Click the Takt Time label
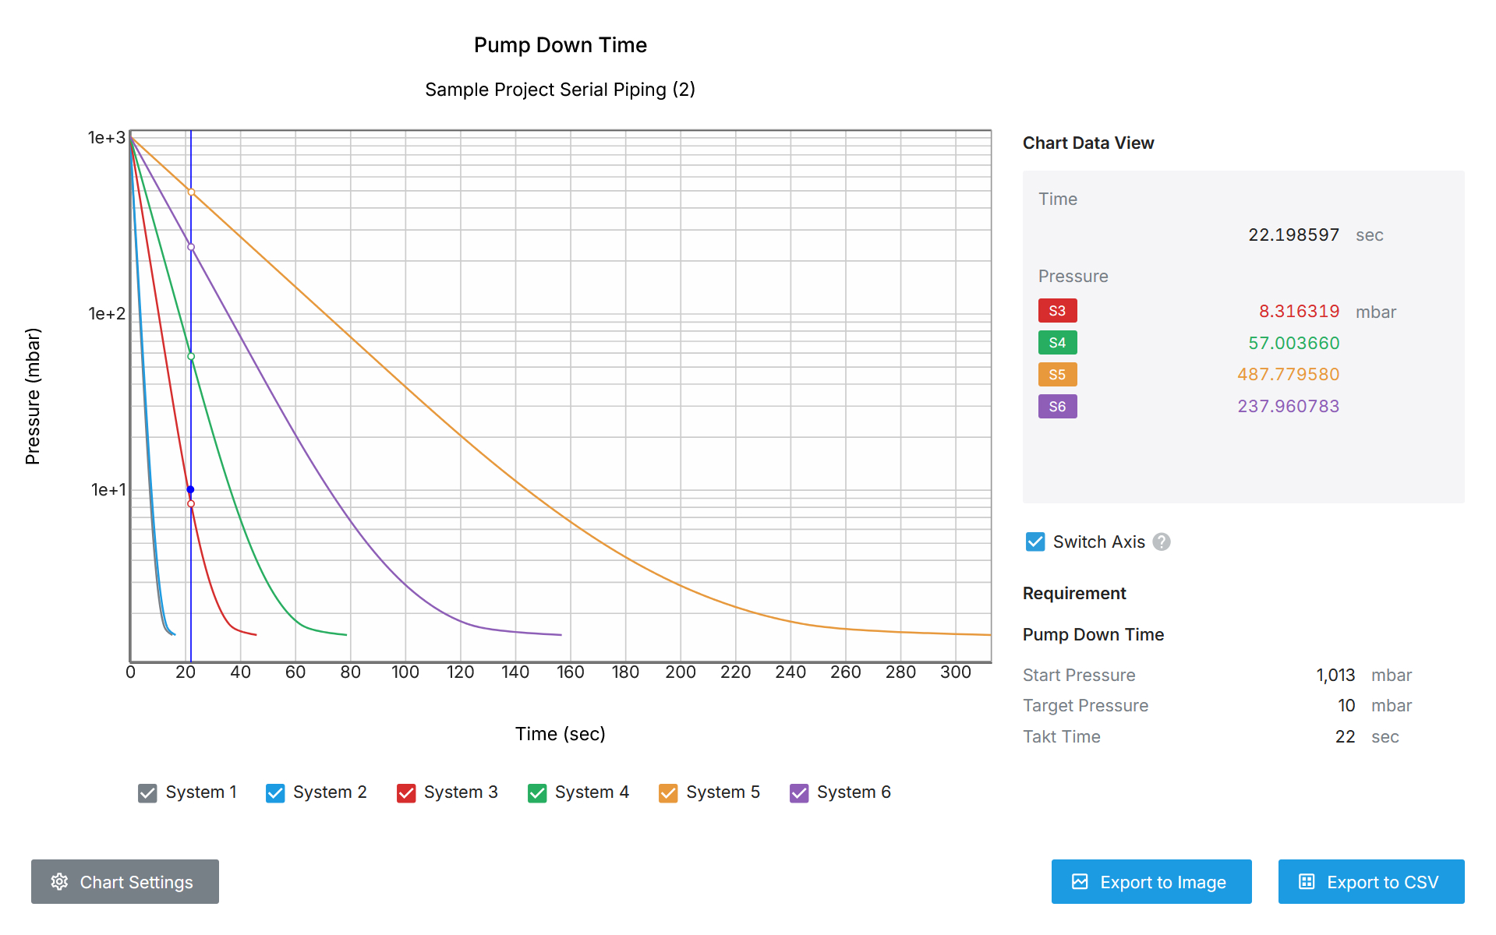Screen dimensions: 1496x935 (1062, 736)
